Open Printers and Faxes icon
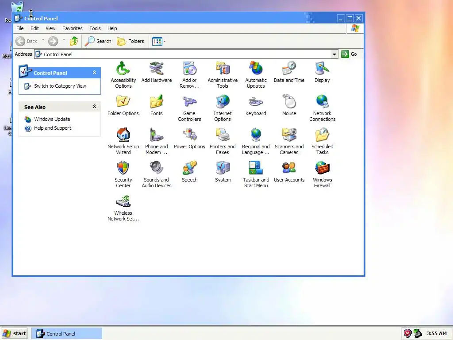Viewport: 453px width, 340px height. click(x=223, y=141)
